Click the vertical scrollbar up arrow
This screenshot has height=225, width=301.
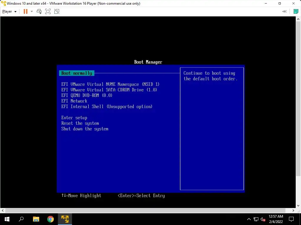298,19
